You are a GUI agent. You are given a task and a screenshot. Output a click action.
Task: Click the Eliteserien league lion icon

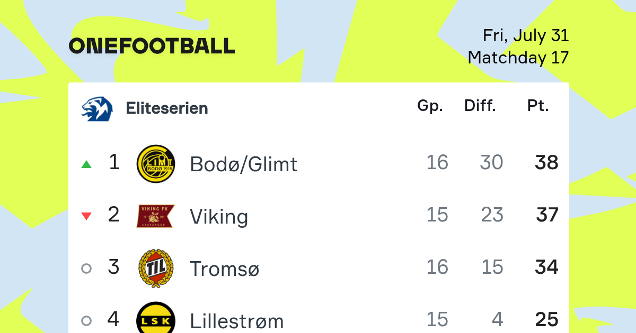tap(97, 108)
